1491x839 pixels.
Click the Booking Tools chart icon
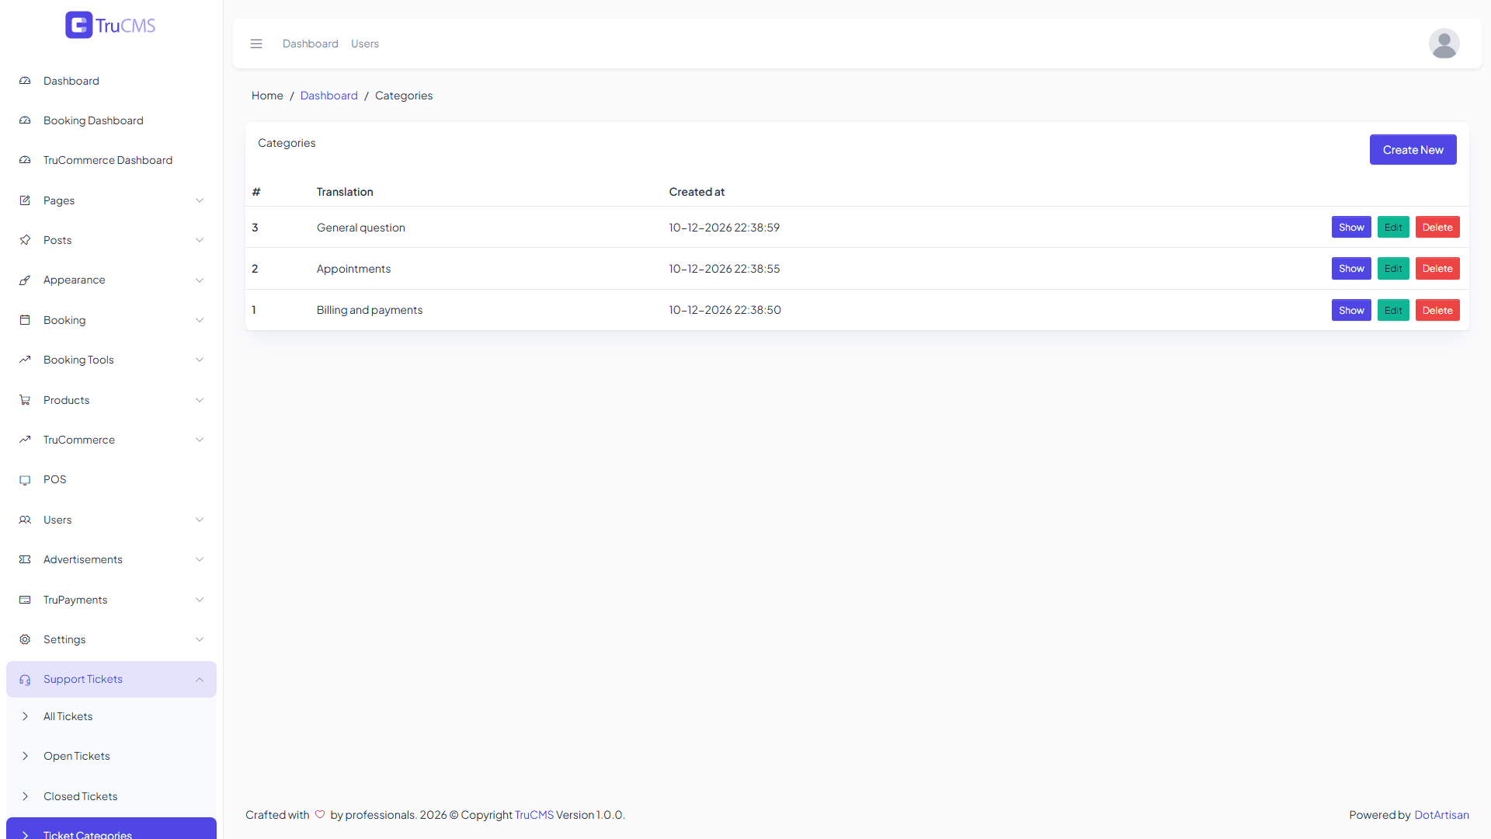25,360
